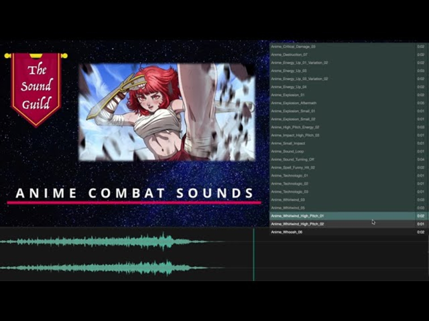Select Anime_Energy_Up_03 in the sound list
The width and height of the screenshot is (429, 321).
(313, 70)
